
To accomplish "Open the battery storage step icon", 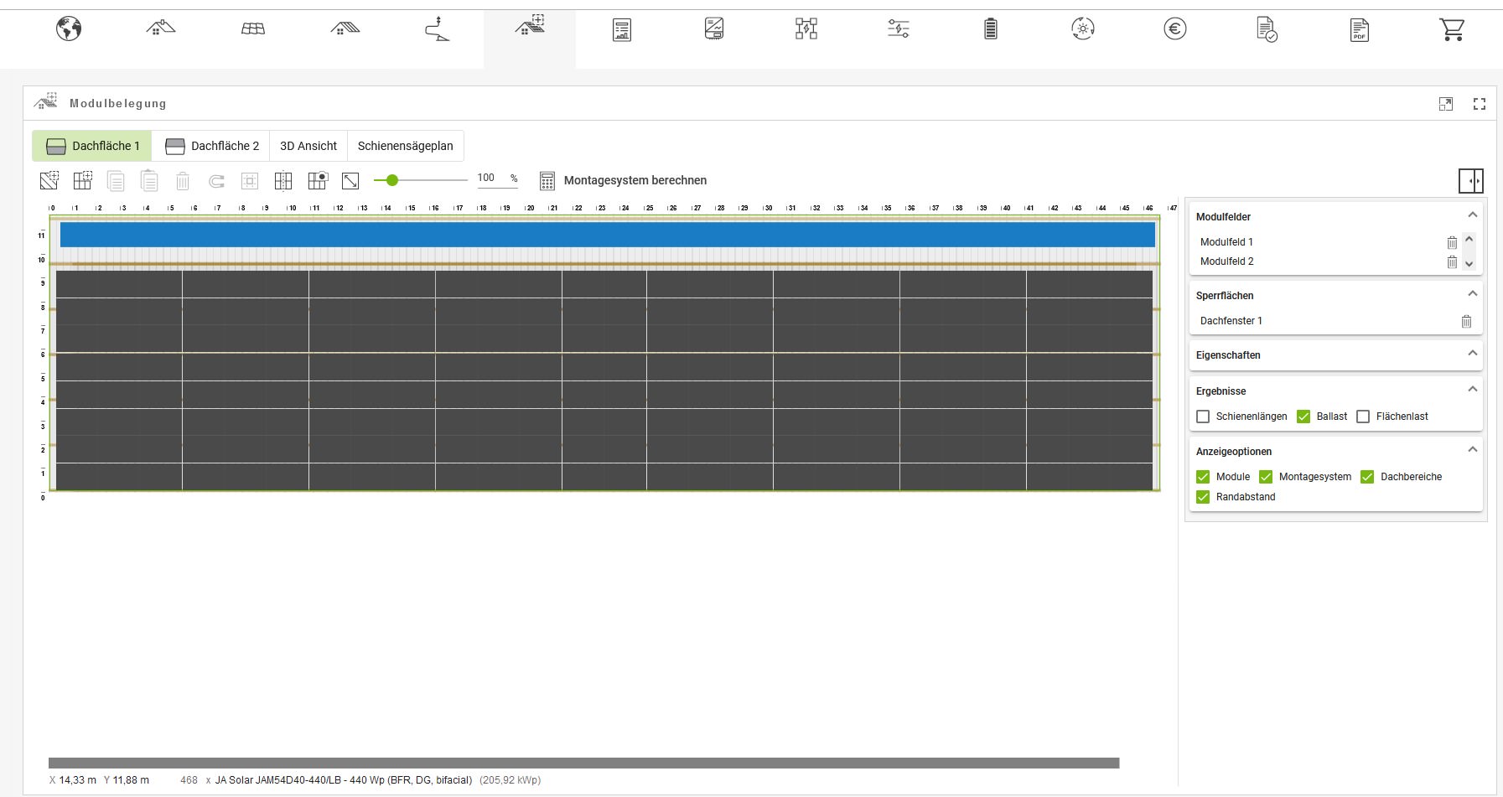I will 991,29.
